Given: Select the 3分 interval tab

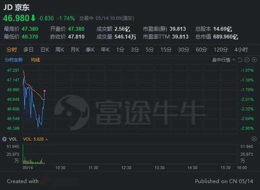Looking at the screenshot, I should (x=135, y=49).
